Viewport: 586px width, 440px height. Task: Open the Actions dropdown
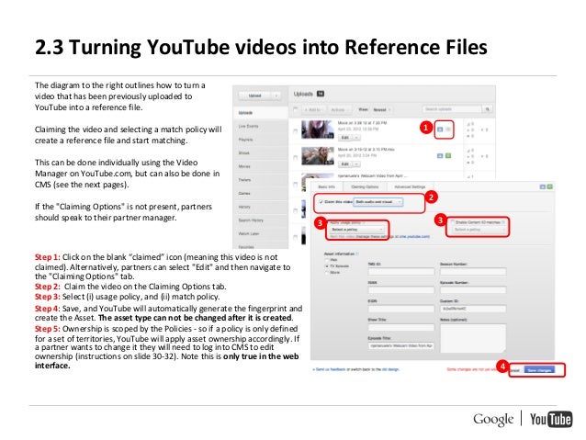pyautogui.click(x=339, y=109)
